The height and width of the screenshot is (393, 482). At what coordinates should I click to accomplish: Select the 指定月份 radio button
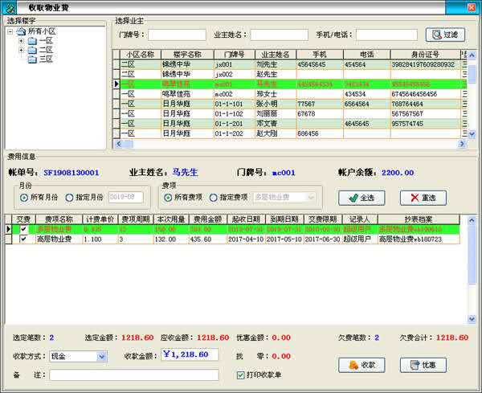[69, 198]
